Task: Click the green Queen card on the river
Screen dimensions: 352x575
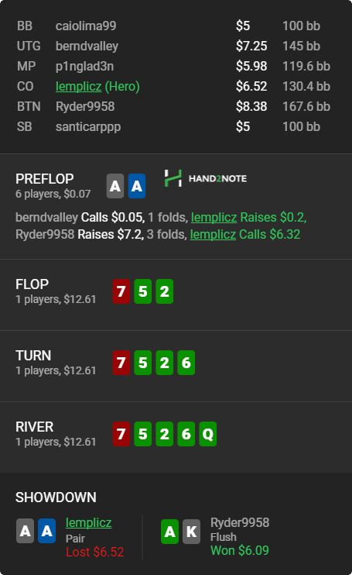Action: pos(208,434)
